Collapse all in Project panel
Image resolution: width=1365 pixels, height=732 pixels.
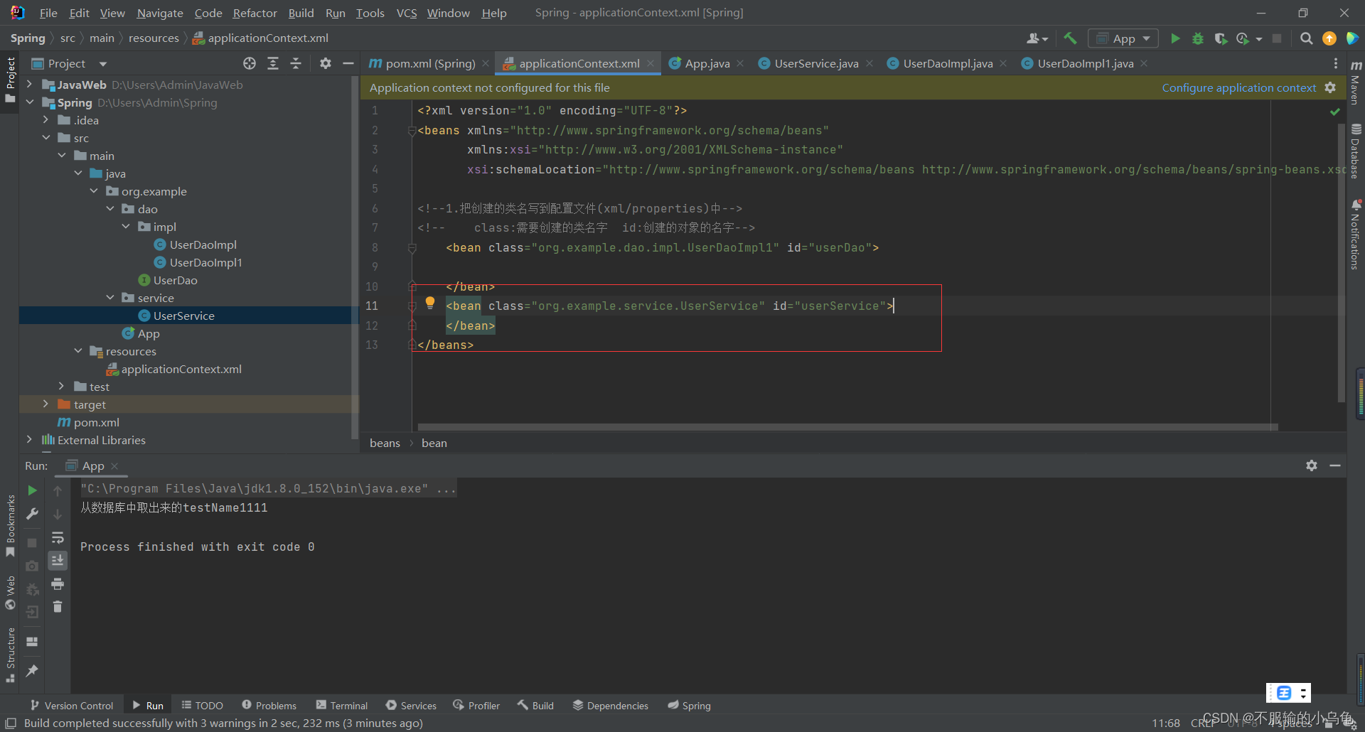click(296, 63)
